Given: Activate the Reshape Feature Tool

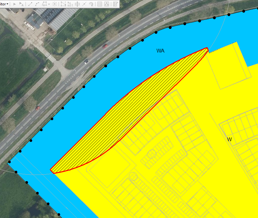Looking at the screenshot, I should (70, 4).
